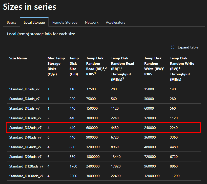Click the 1760 temp disk size value

(73, 166)
